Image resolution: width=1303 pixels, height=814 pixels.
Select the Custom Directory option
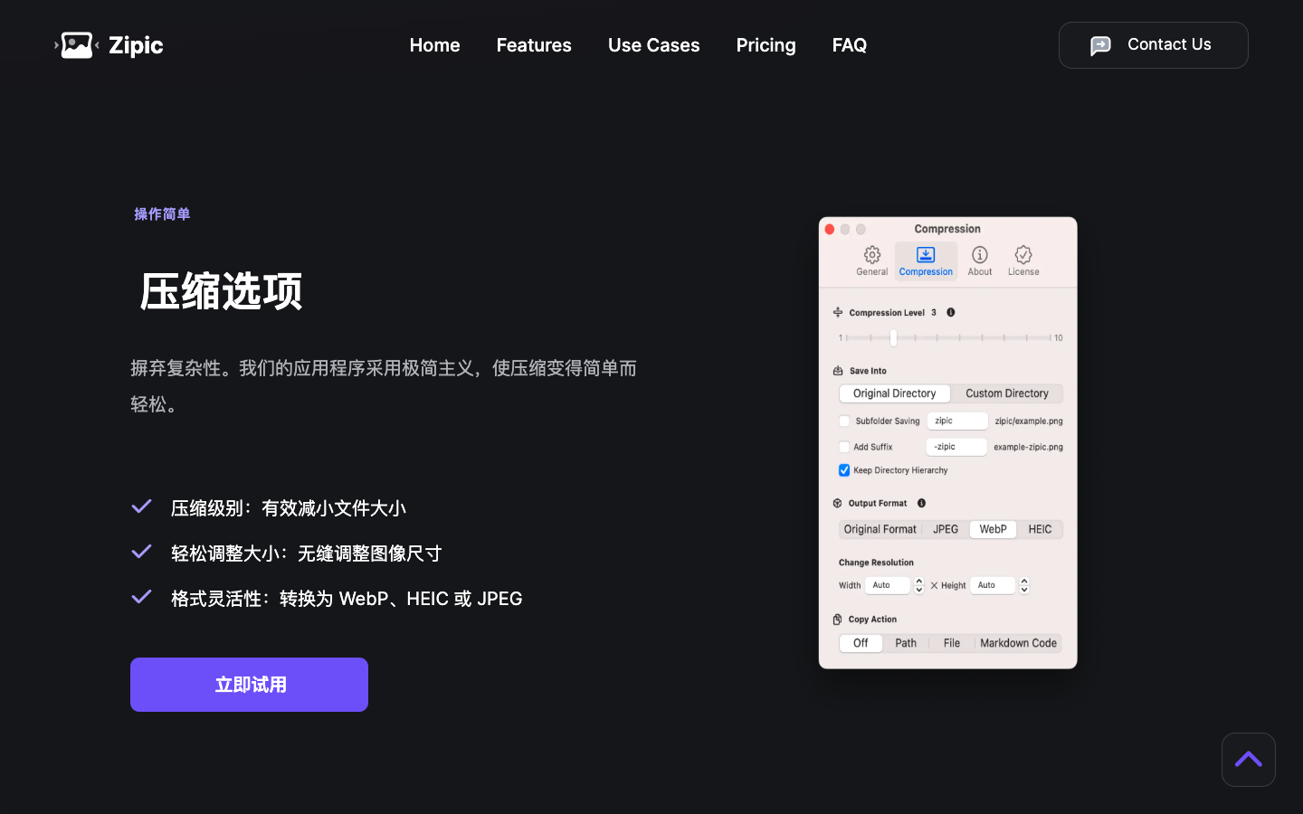1006,393
